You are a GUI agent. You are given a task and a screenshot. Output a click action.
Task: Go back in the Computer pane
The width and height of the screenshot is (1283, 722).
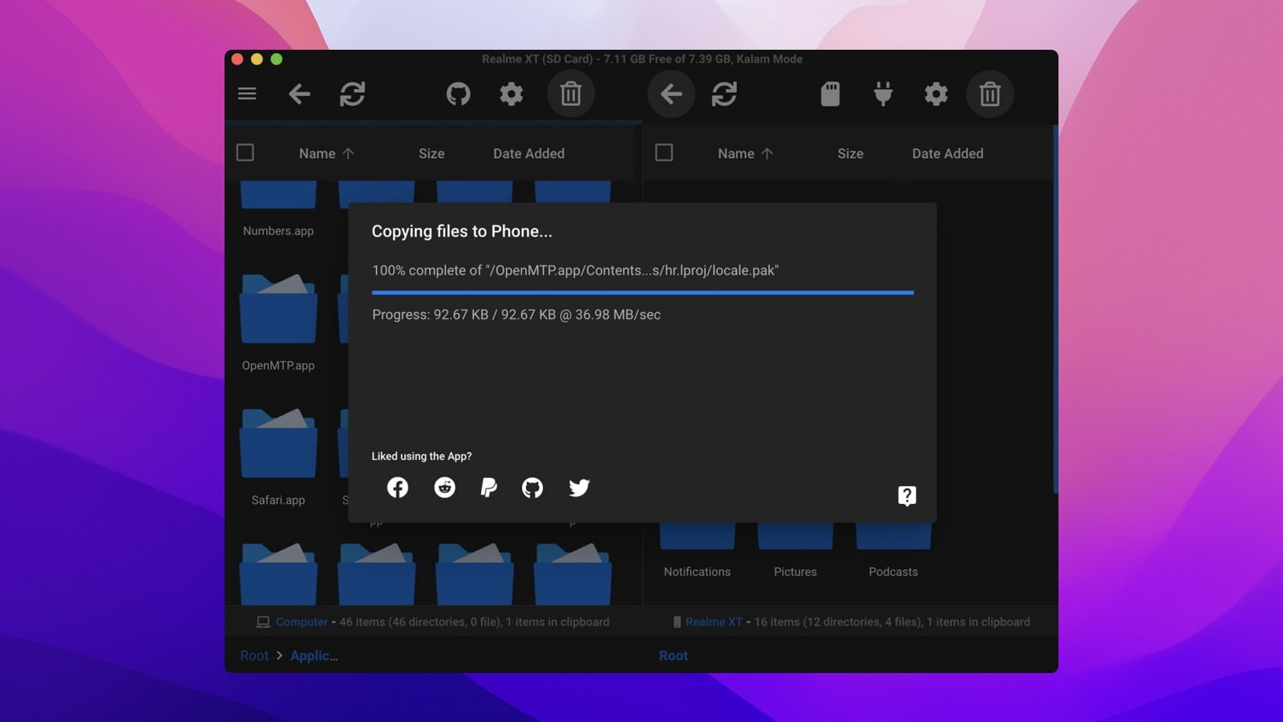[x=300, y=94]
